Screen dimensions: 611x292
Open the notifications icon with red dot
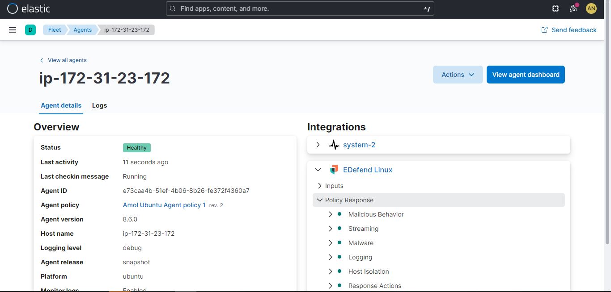point(573,8)
